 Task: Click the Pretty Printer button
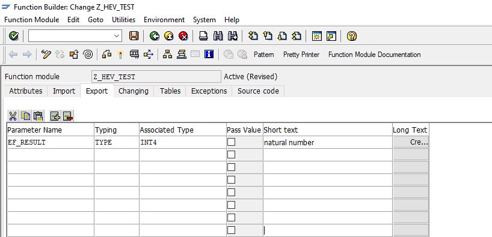coord(301,55)
